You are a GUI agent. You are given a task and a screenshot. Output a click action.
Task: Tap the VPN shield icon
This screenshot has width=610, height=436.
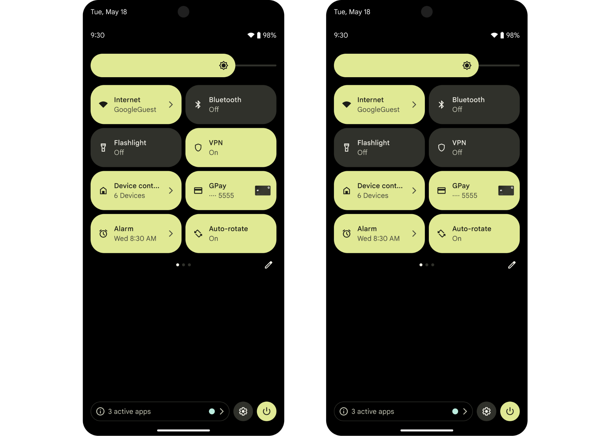199,147
